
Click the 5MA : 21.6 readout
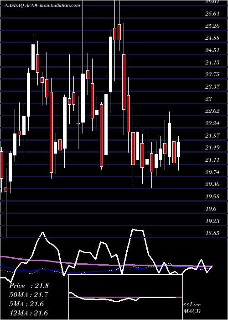(26, 304)
